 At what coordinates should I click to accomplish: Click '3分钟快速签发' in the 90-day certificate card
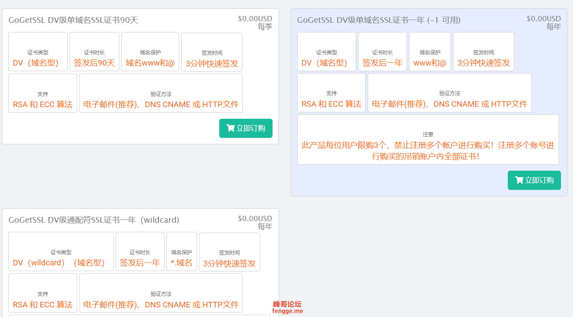[212, 63]
